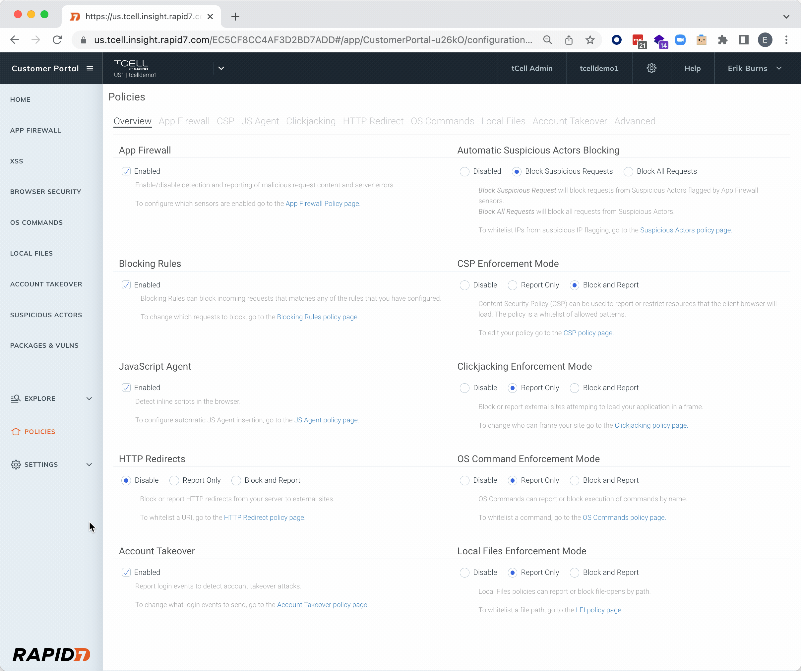The image size is (801, 671).
Task: Click the bookmark star icon in address bar
Action: point(590,40)
